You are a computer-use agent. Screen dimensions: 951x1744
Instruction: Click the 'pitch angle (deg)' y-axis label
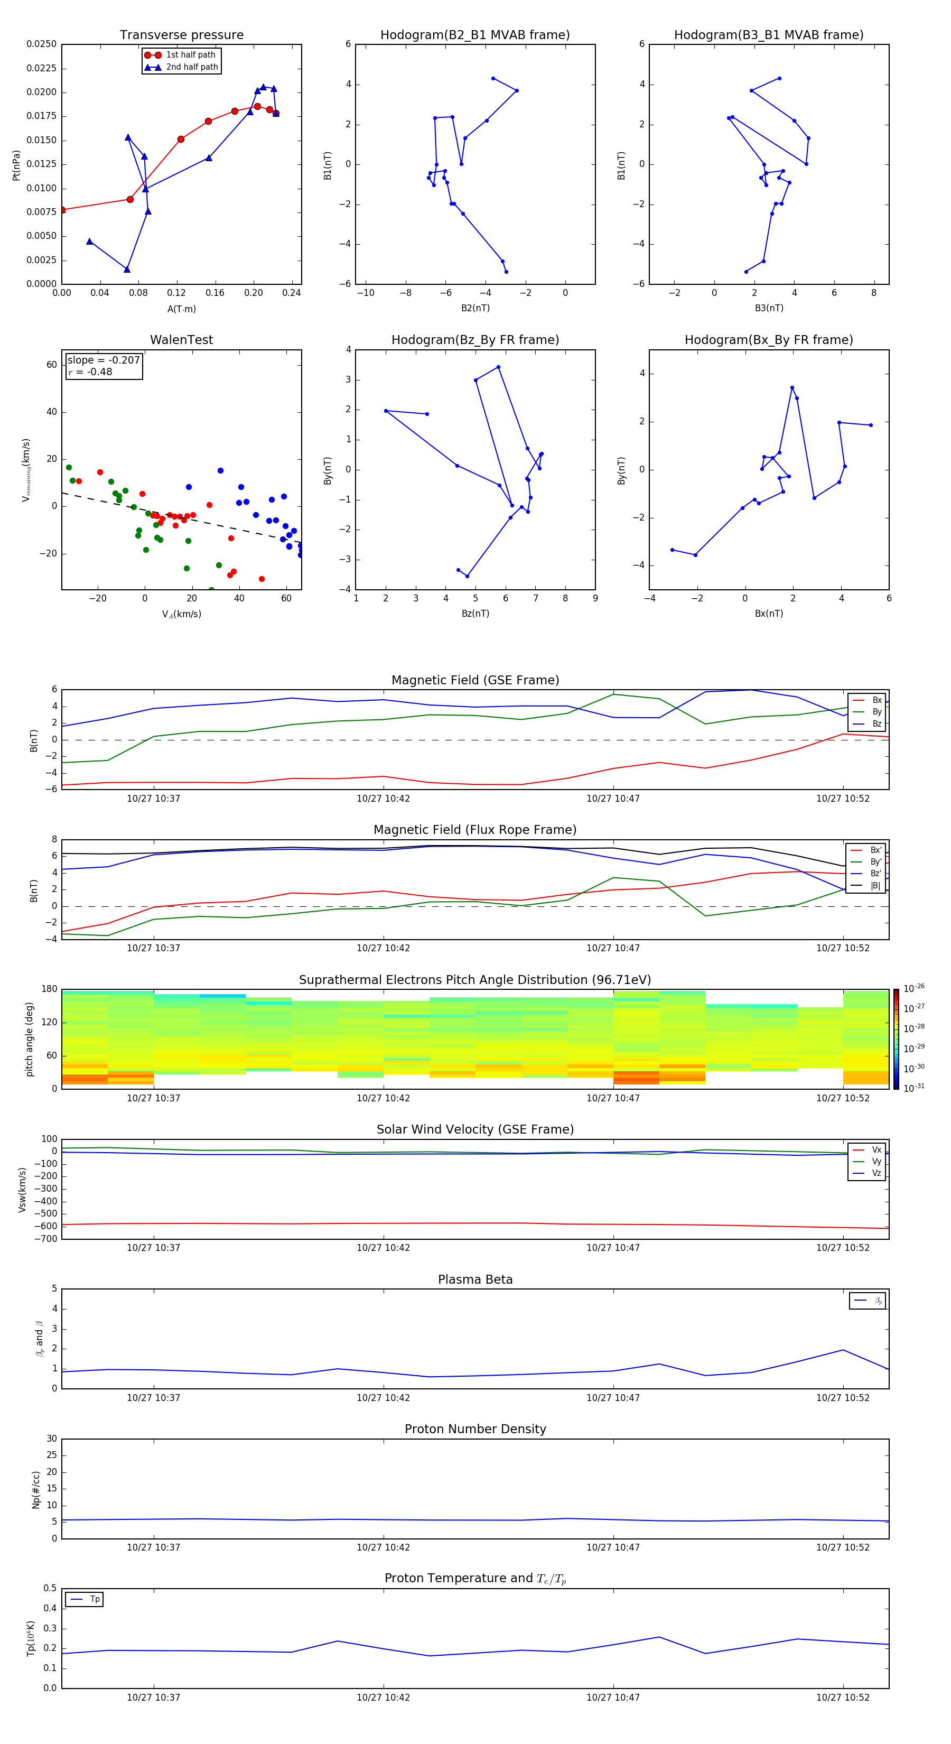click(29, 1039)
